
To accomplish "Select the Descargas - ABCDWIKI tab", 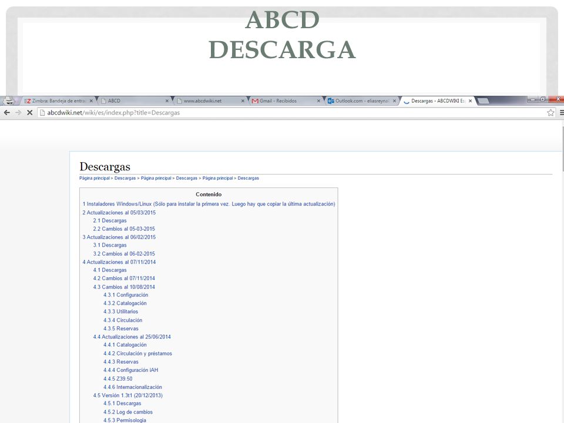I will 438,101.
